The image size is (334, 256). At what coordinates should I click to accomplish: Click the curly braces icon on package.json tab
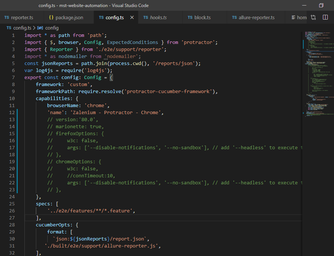[51, 17]
